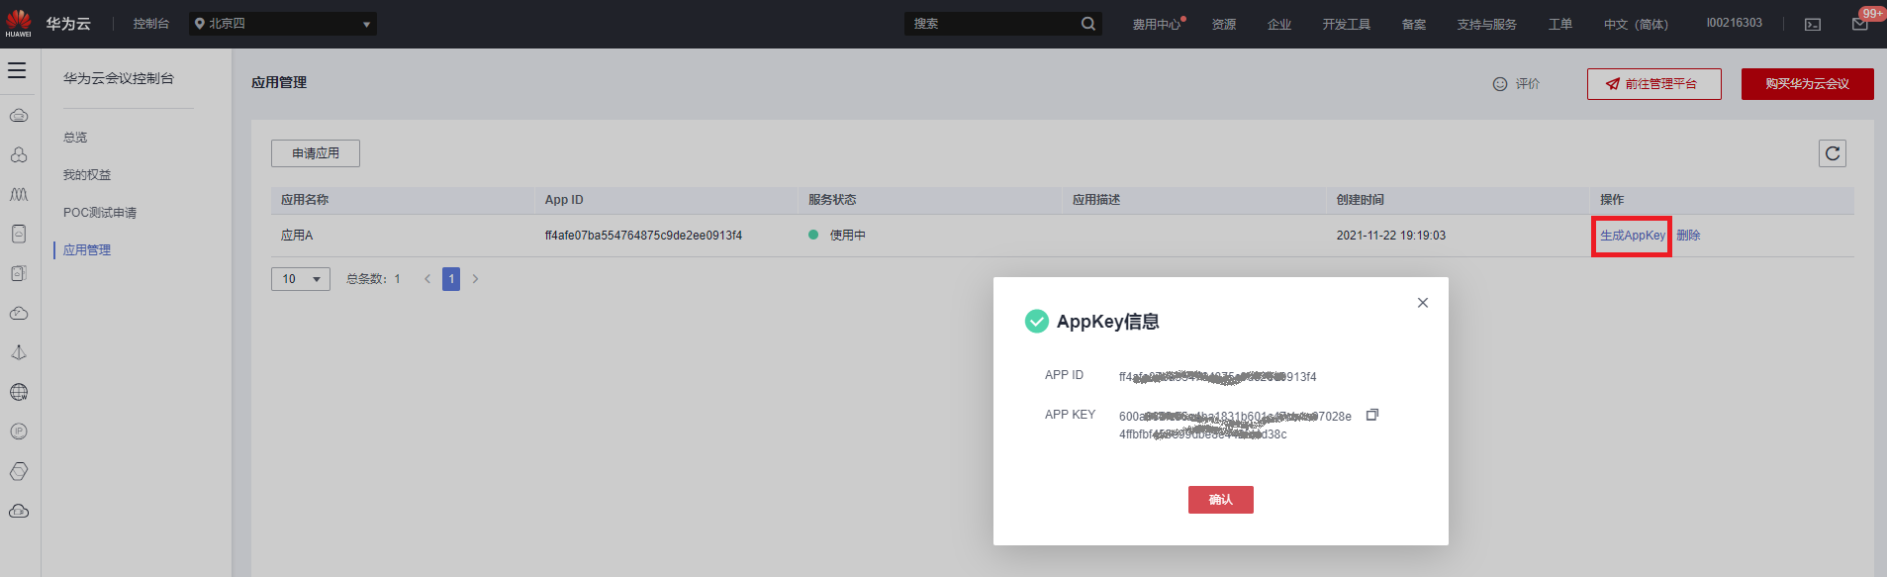Click the refresh table icon
The height and width of the screenshot is (577, 1887).
(1833, 153)
